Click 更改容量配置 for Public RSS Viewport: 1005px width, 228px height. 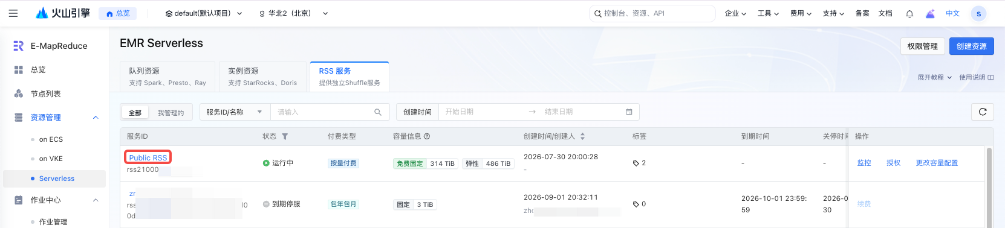click(x=937, y=163)
